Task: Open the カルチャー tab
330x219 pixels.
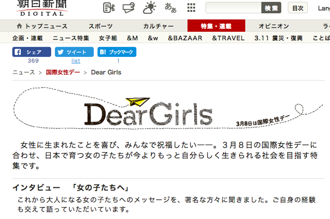Action: [x=158, y=26]
